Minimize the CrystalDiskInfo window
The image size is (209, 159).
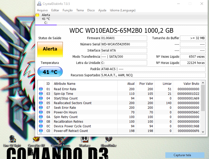pyautogui.click(x=178, y=4)
